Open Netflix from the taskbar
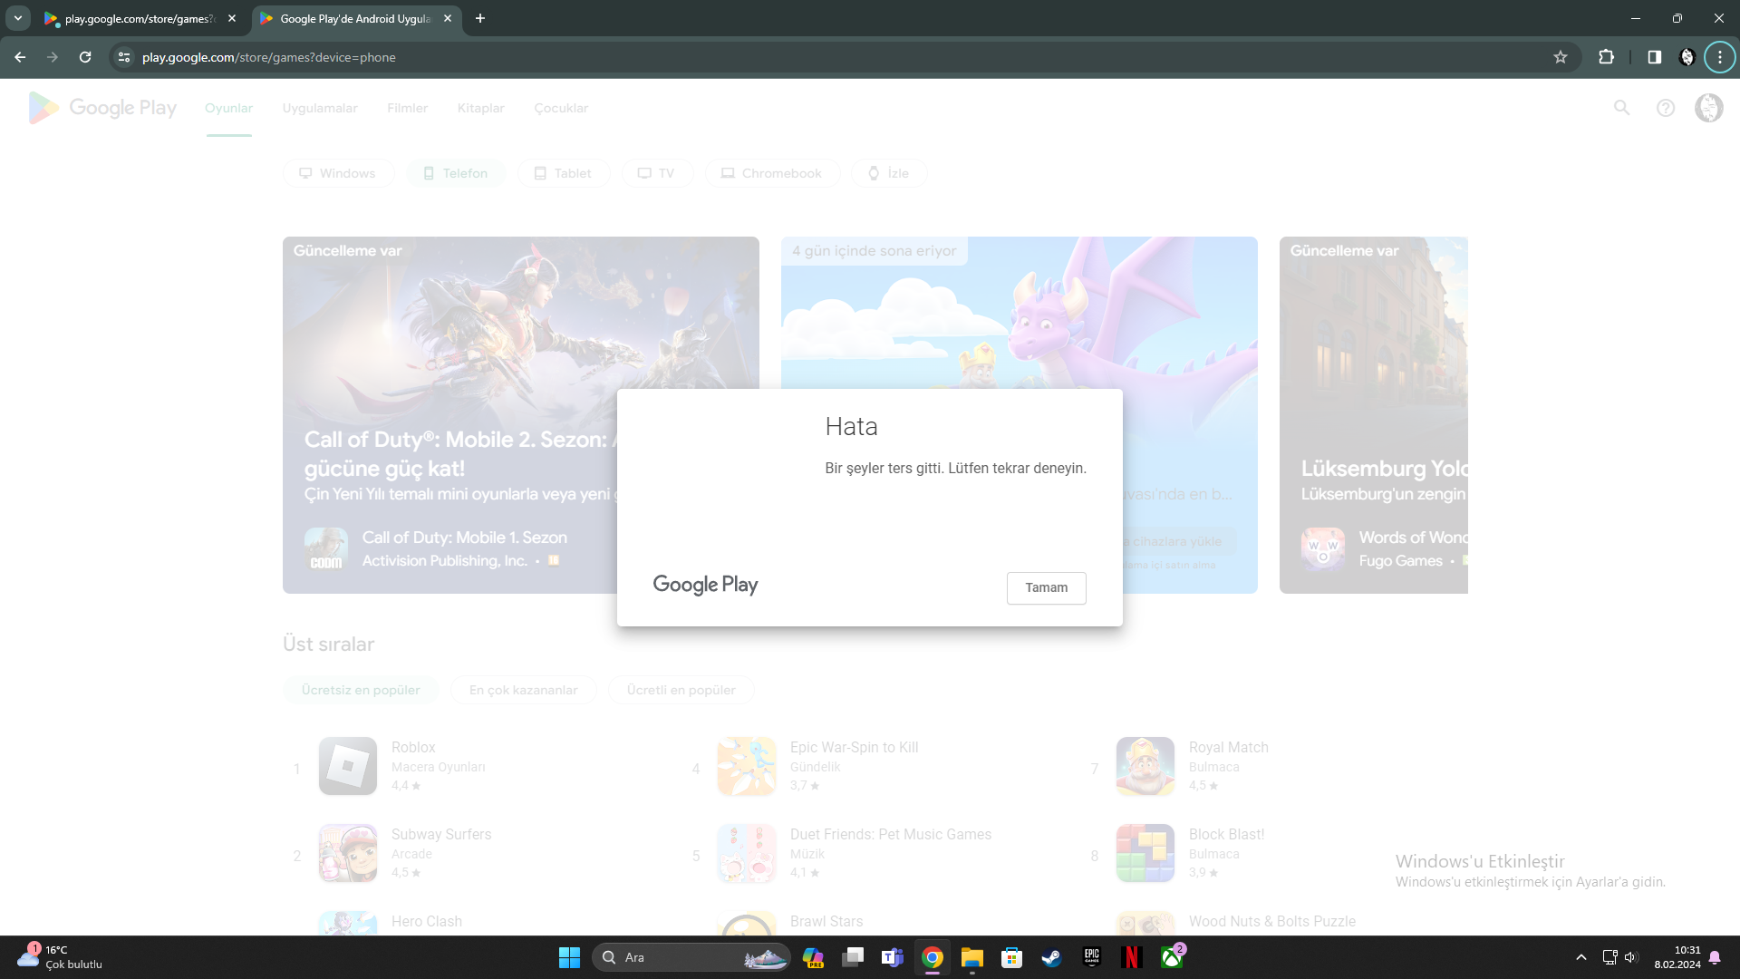Viewport: 1740px width, 979px height. pyautogui.click(x=1131, y=957)
